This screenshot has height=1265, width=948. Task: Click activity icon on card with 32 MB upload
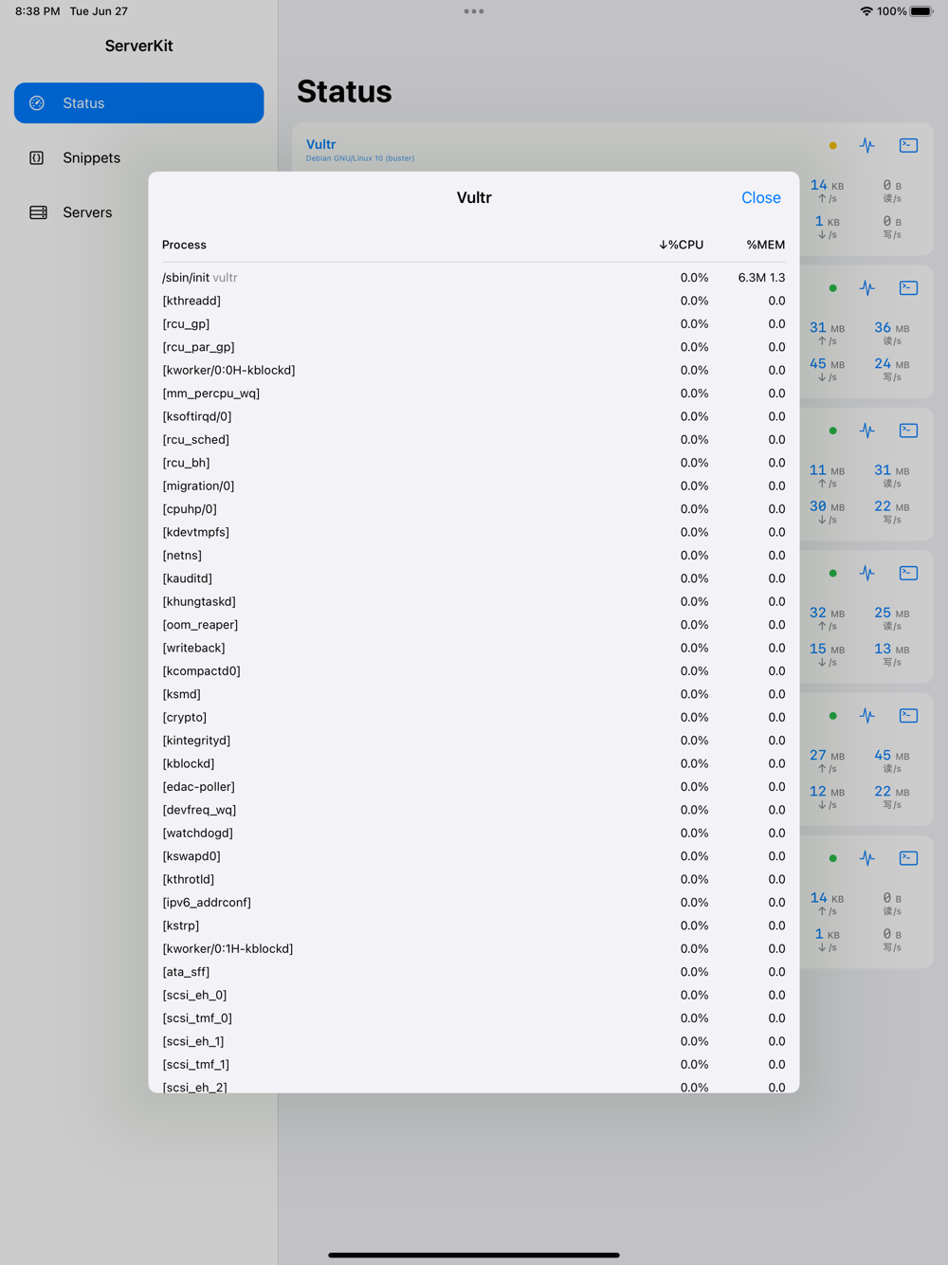pyautogui.click(x=867, y=573)
